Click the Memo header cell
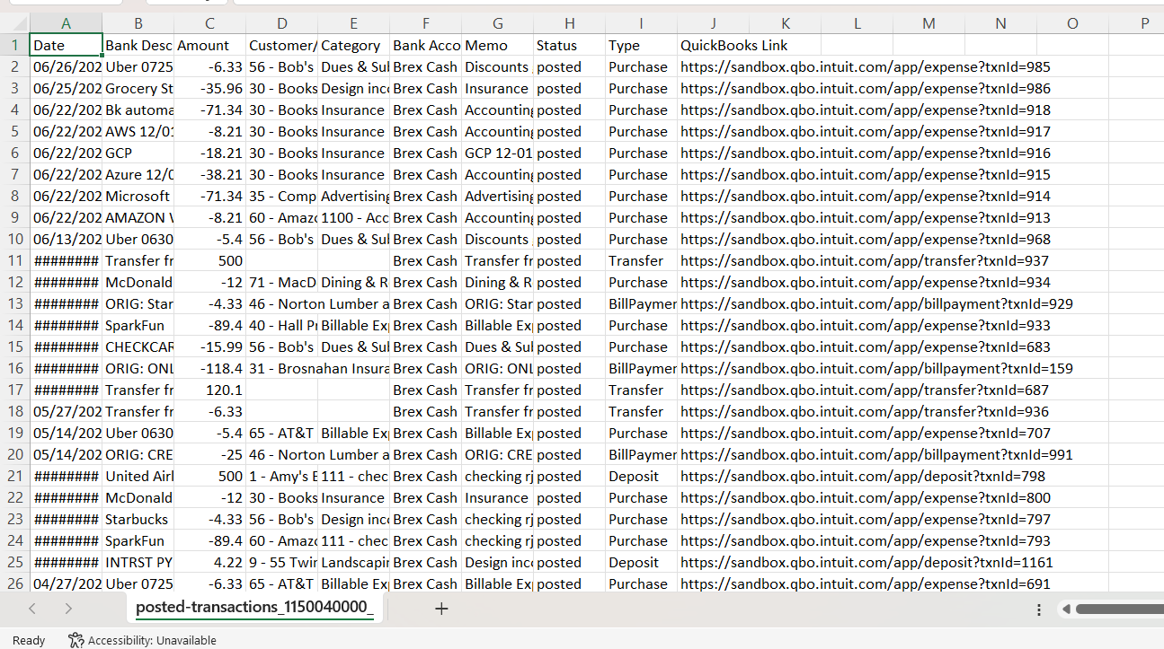This screenshot has width=1164, height=649. [497, 45]
